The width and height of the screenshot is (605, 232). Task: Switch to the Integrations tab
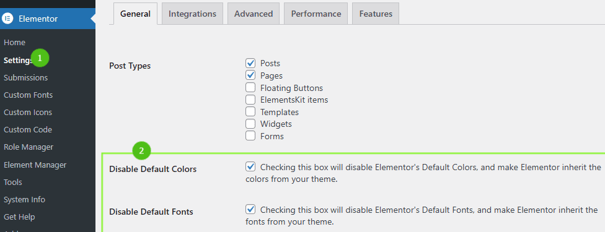tap(192, 14)
